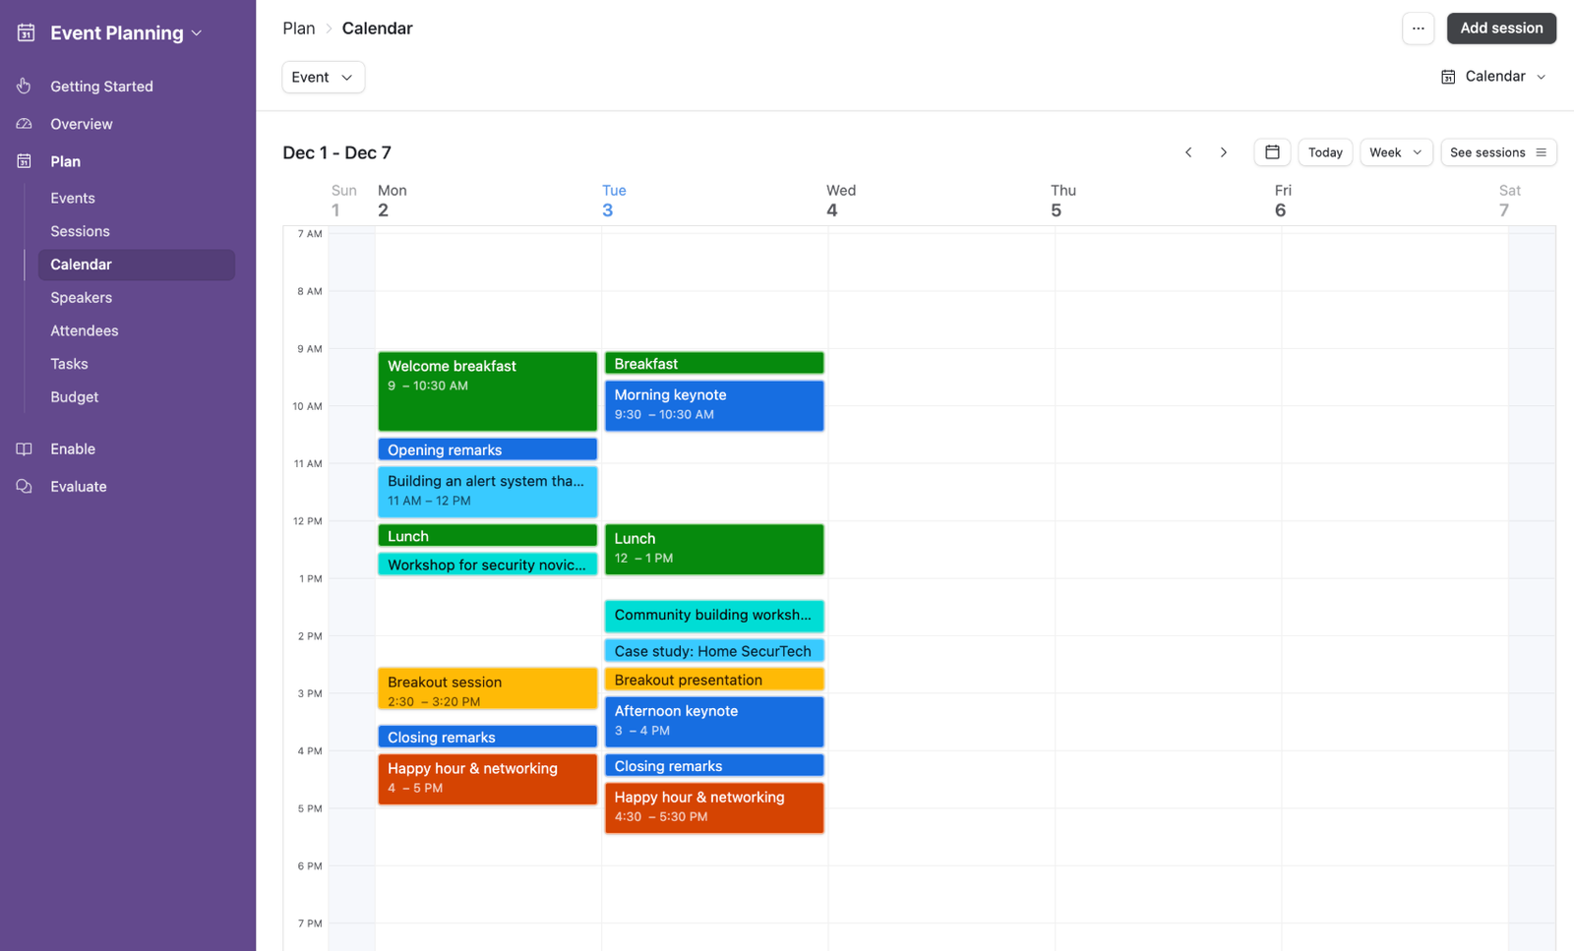The height and width of the screenshot is (951, 1574).
Task: Open the Breakout presentation session
Action: [x=714, y=680]
